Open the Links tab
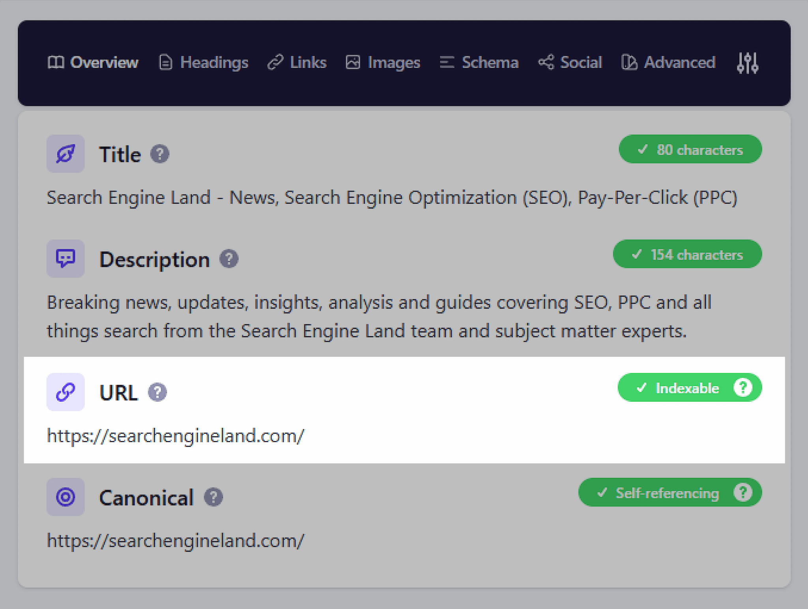 coord(297,62)
